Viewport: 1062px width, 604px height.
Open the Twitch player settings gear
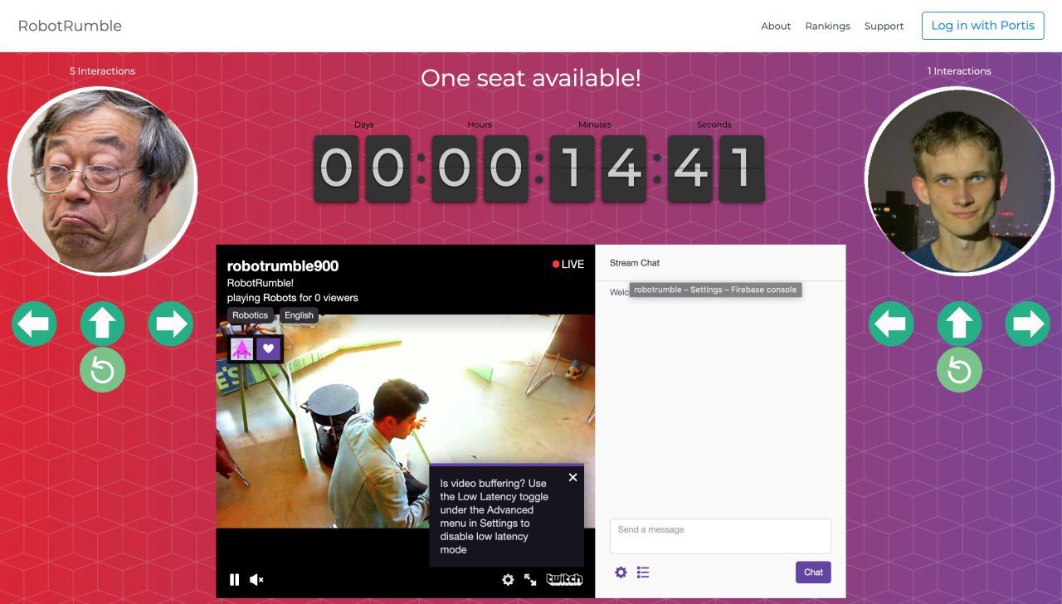pos(508,580)
